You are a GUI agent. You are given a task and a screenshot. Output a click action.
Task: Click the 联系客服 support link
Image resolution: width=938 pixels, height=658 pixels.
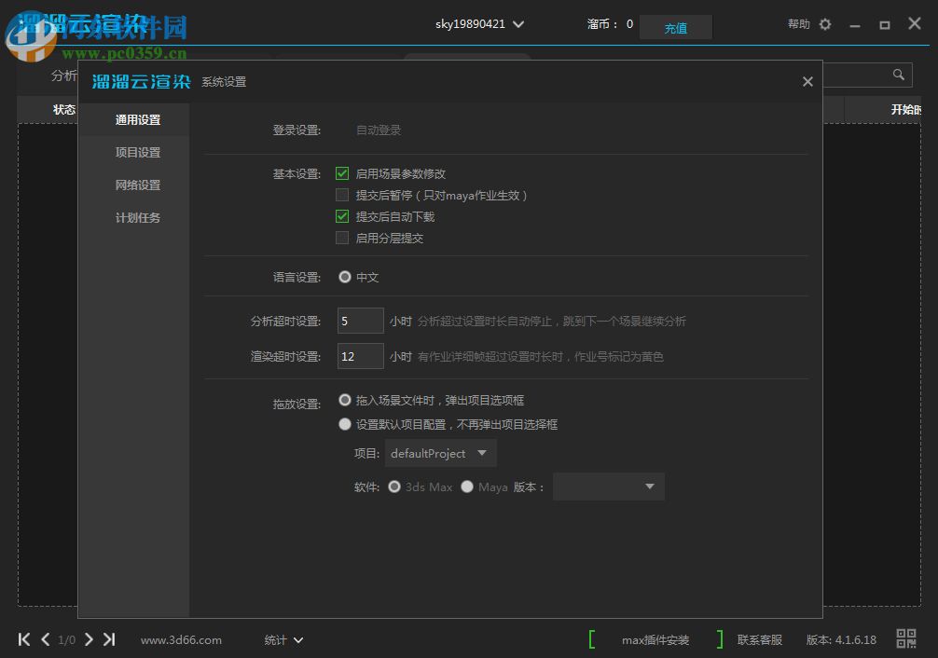point(758,639)
